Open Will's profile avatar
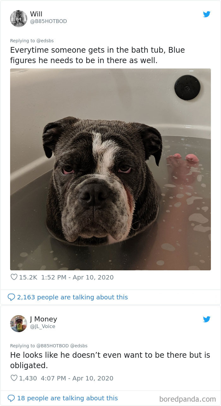The image size is (221, 406). 19,19
